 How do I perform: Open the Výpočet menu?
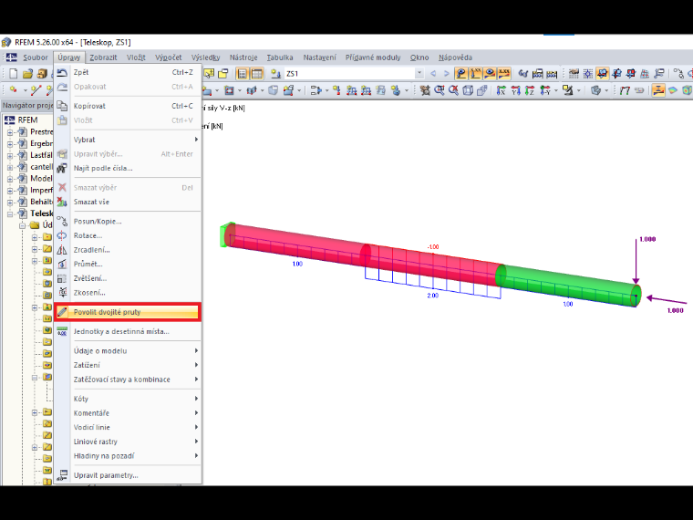[x=169, y=57]
